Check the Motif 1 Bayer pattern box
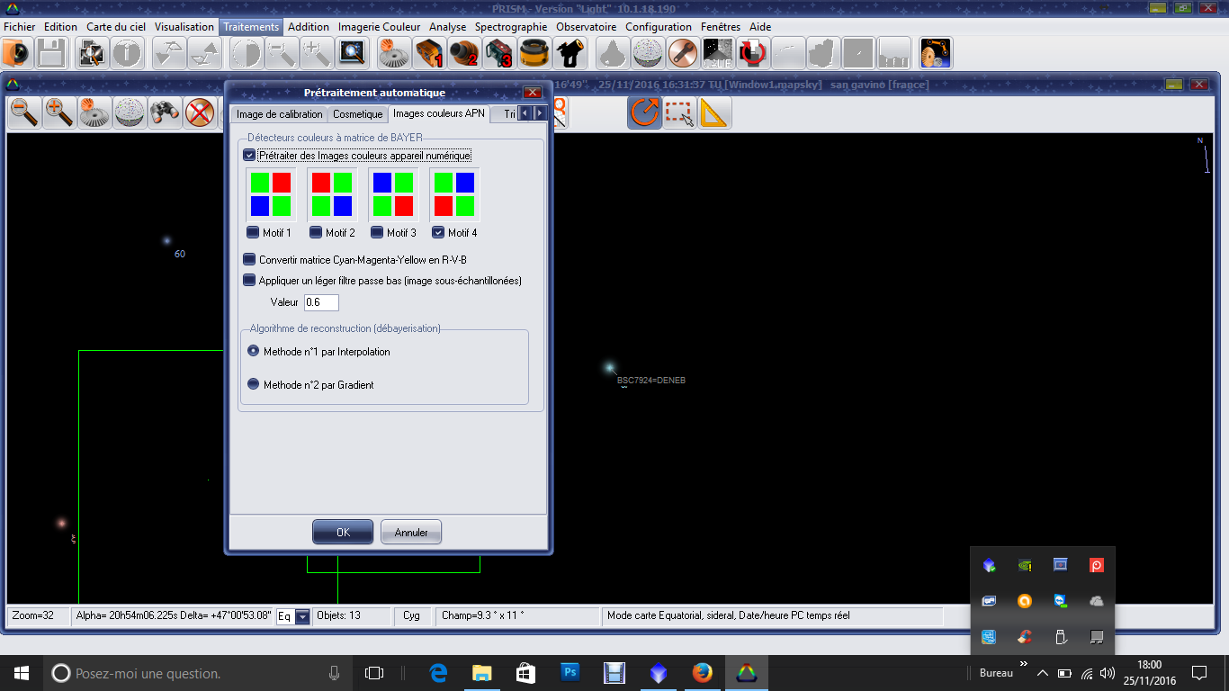 point(253,233)
